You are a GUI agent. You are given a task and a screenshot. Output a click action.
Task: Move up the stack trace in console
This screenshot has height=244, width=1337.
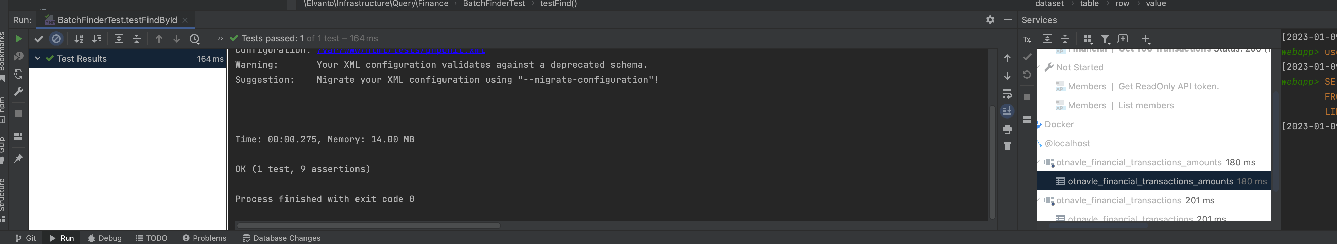(x=1007, y=59)
